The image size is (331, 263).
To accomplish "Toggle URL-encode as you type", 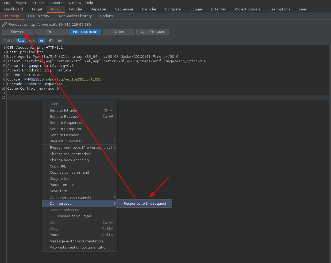I will (x=80, y=216).
